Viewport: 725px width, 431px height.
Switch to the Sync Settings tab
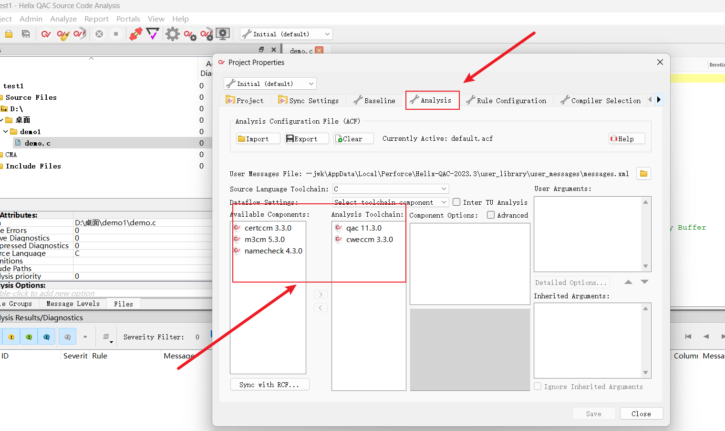[x=309, y=101]
